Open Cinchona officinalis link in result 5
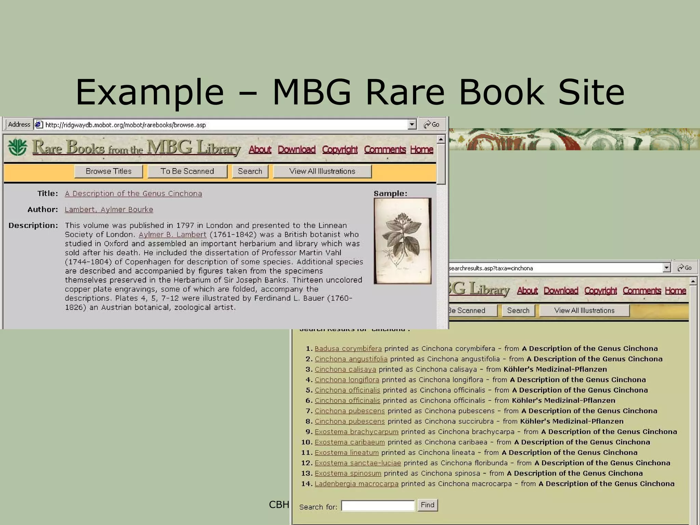Screen dimensions: 700x525 pos(347,390)
